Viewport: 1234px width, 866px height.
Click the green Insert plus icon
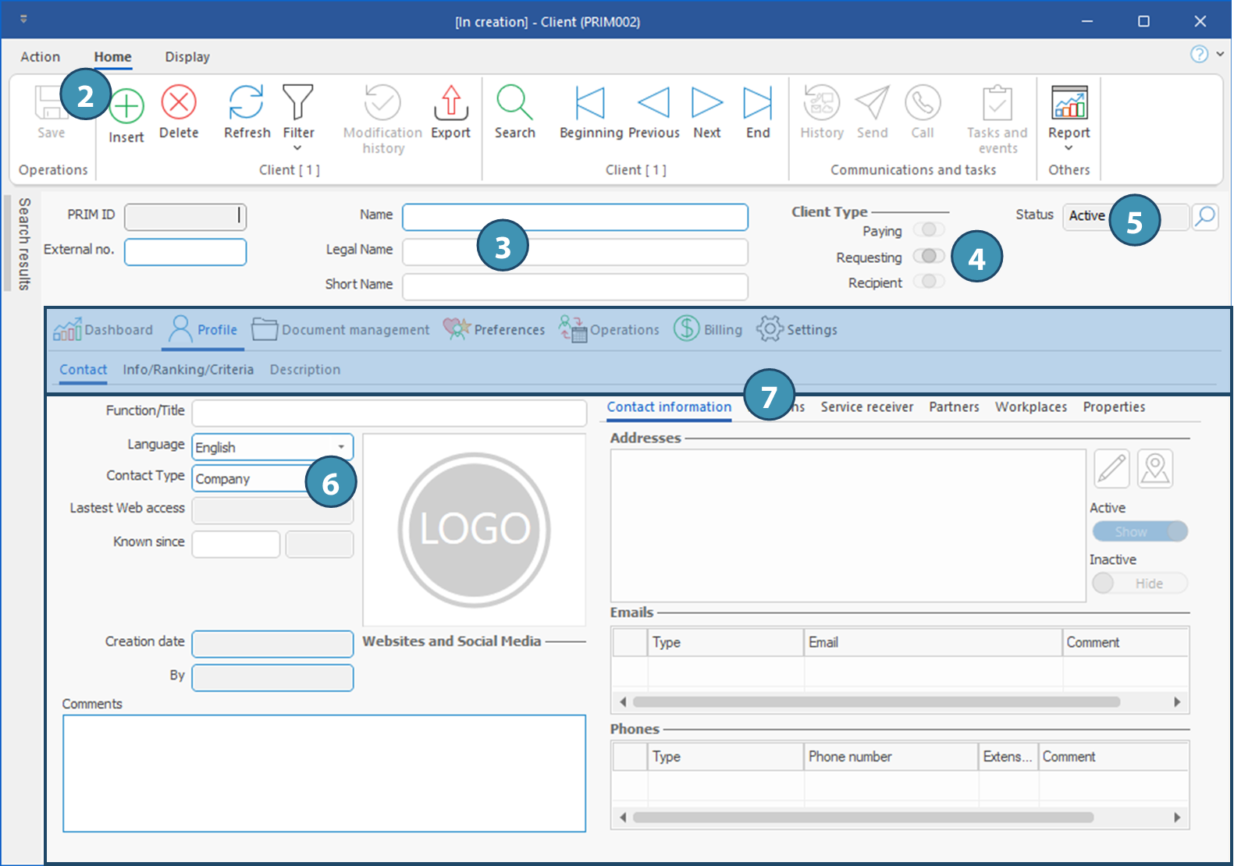tap(127, 107)
